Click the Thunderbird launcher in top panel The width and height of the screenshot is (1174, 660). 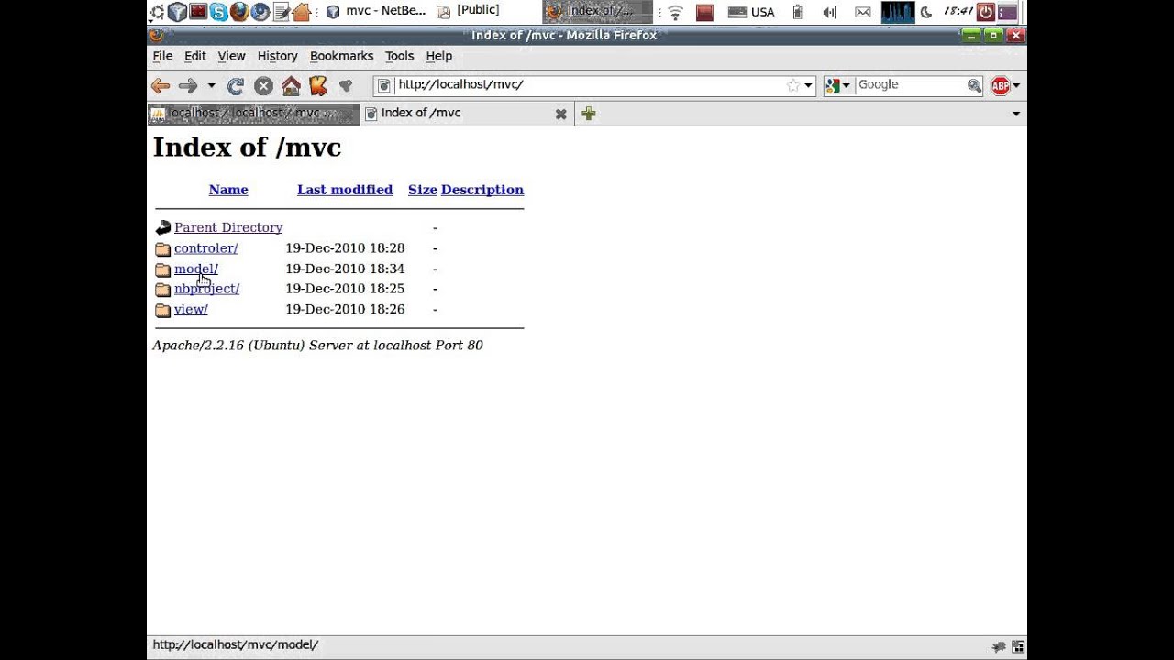click(260, 12)
